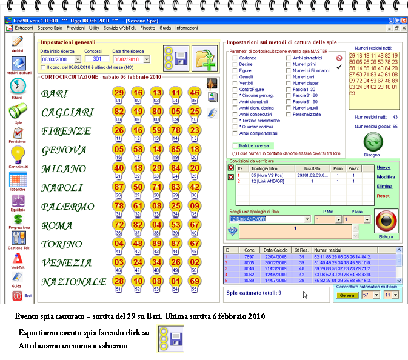Image resolution: width=408 pixels, height=360 pixels.
Task: Open the Servizio WebTek menu
Action: click(x=119, y=28)
